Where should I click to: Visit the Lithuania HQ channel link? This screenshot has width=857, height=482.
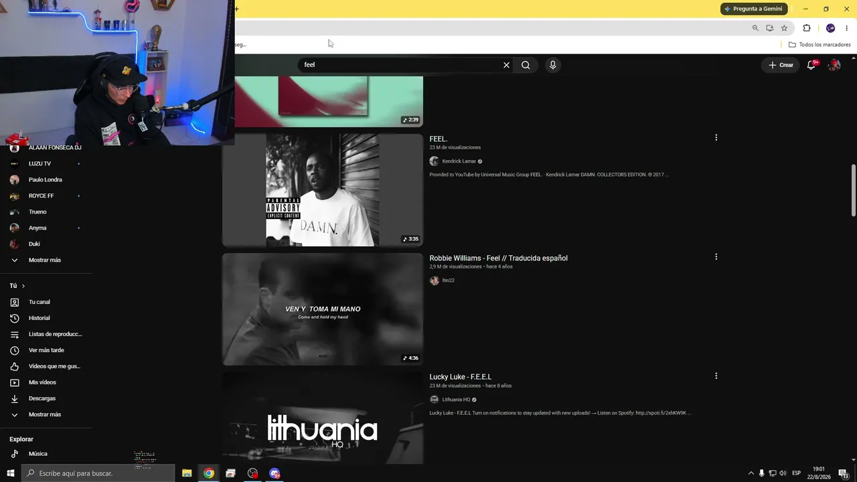click(456, 400)
